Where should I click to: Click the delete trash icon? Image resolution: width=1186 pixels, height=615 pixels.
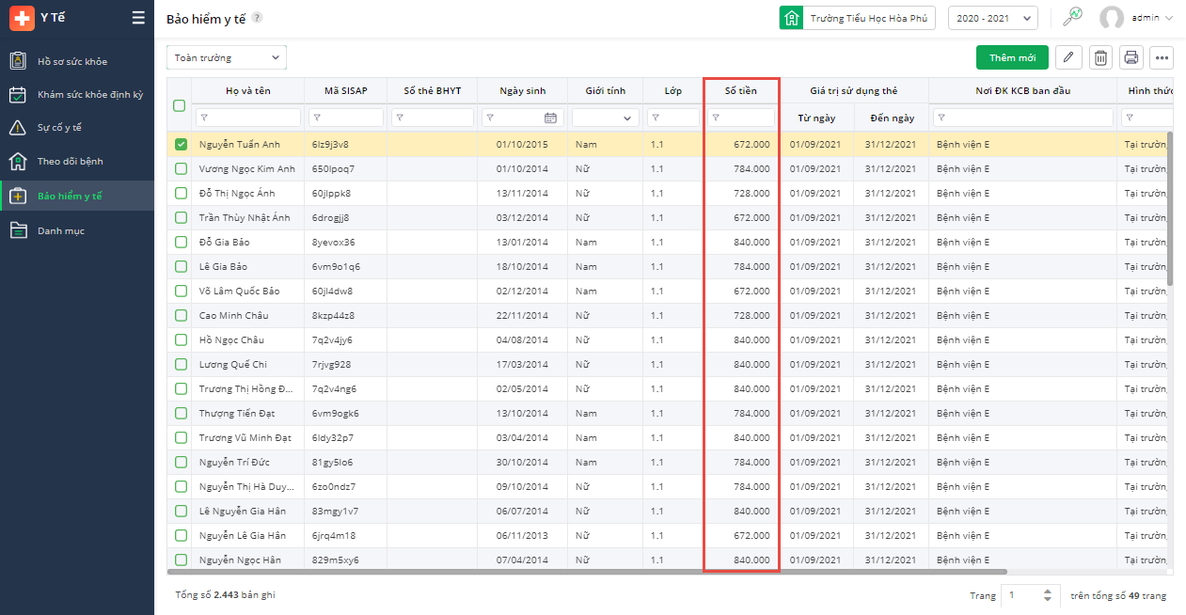tap(1099, 57)
